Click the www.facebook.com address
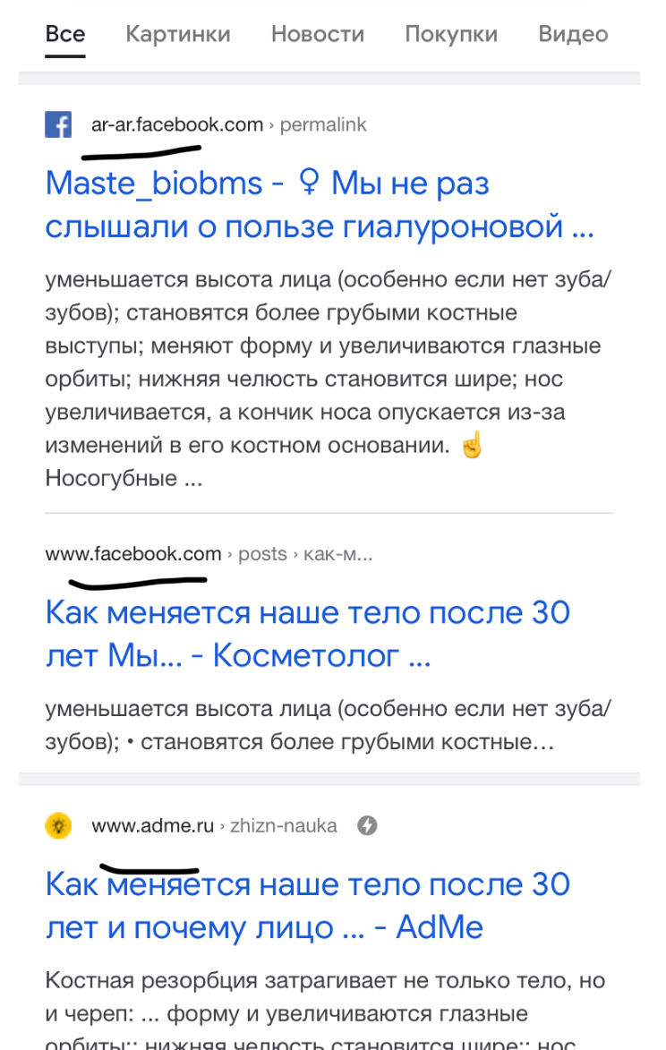 (x=133, y=554)
